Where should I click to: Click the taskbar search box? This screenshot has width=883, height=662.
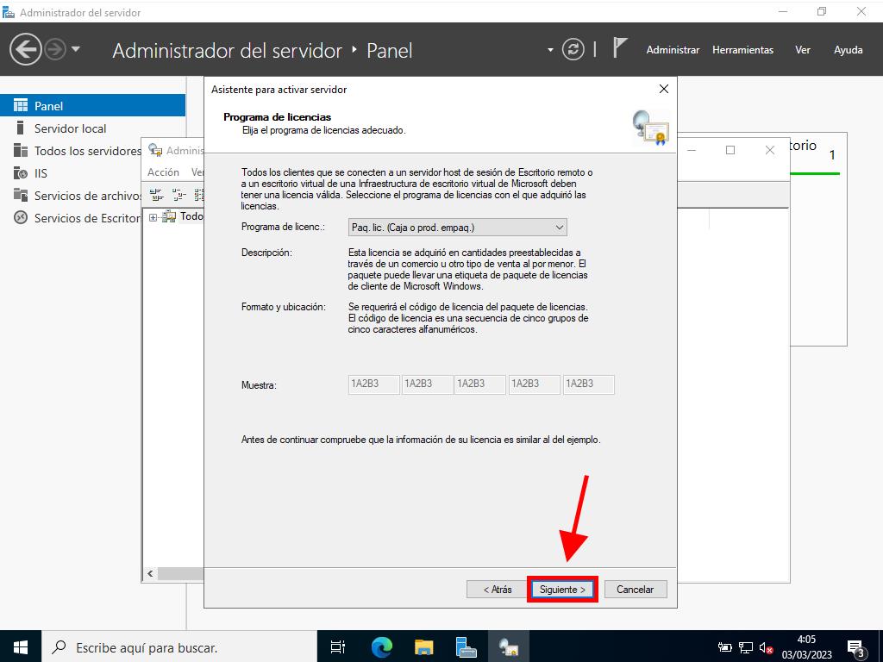181,646
